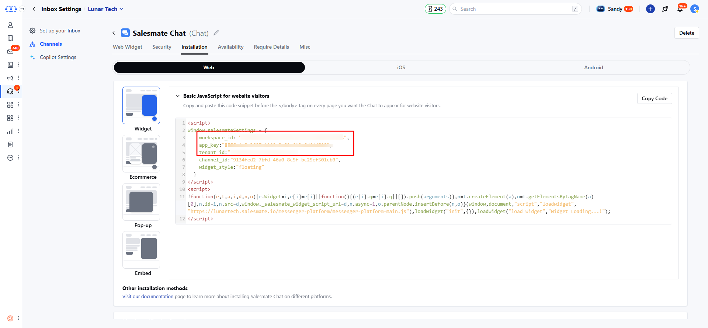This screenshot has width=708, height=328.
Task: Click the Sandy 150 badge
Action: [x=628, y=9]
